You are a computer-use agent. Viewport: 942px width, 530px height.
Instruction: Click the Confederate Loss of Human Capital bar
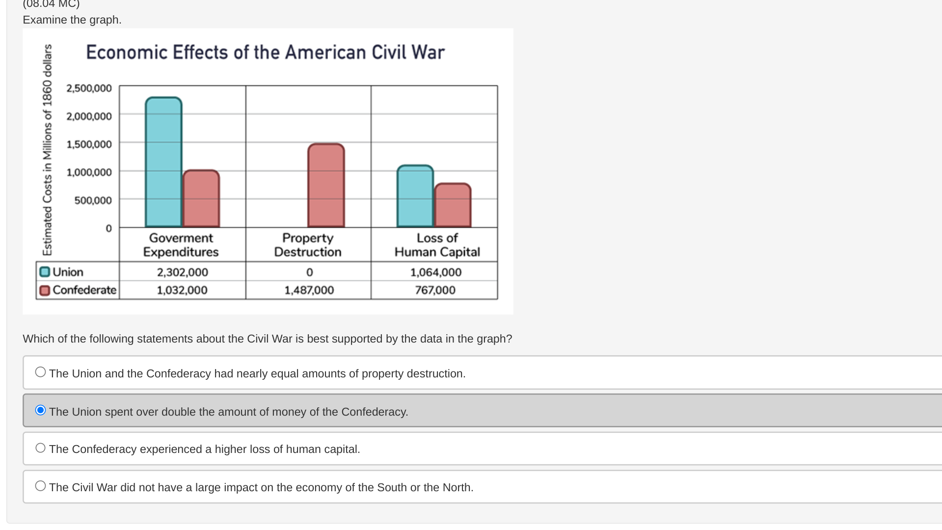453,205
